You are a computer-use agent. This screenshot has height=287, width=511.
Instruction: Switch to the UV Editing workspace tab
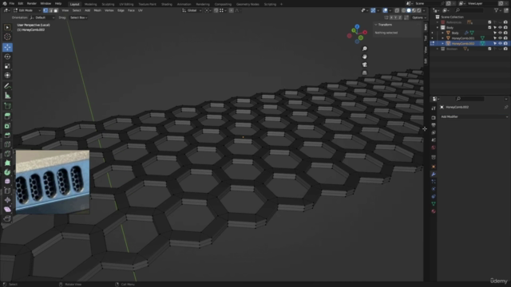pyautogui.click(x=126, y=4)
